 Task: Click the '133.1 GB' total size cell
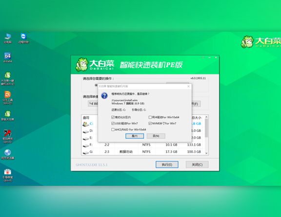[194, 145]
